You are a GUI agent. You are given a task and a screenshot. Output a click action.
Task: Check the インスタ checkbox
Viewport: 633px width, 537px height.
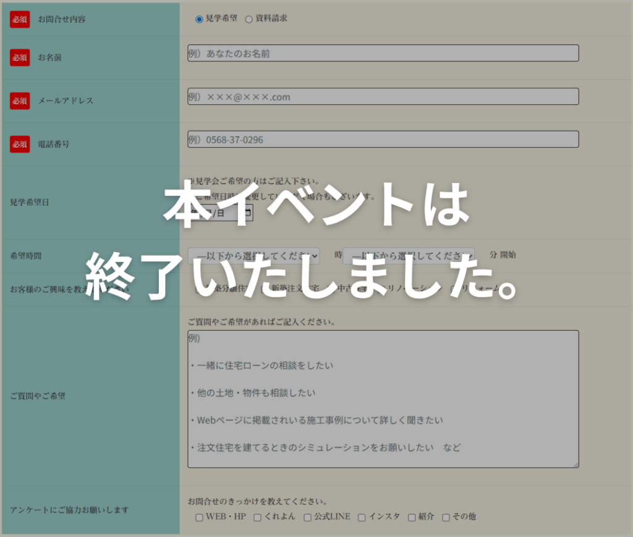point(362,517)
